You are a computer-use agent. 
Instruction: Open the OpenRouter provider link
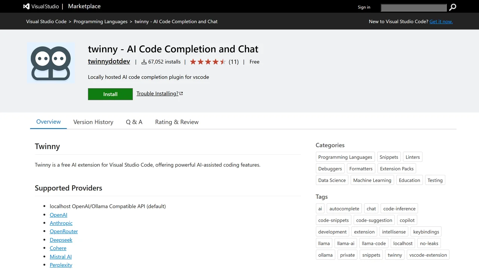pyautogui.click(x=64, y=231)
